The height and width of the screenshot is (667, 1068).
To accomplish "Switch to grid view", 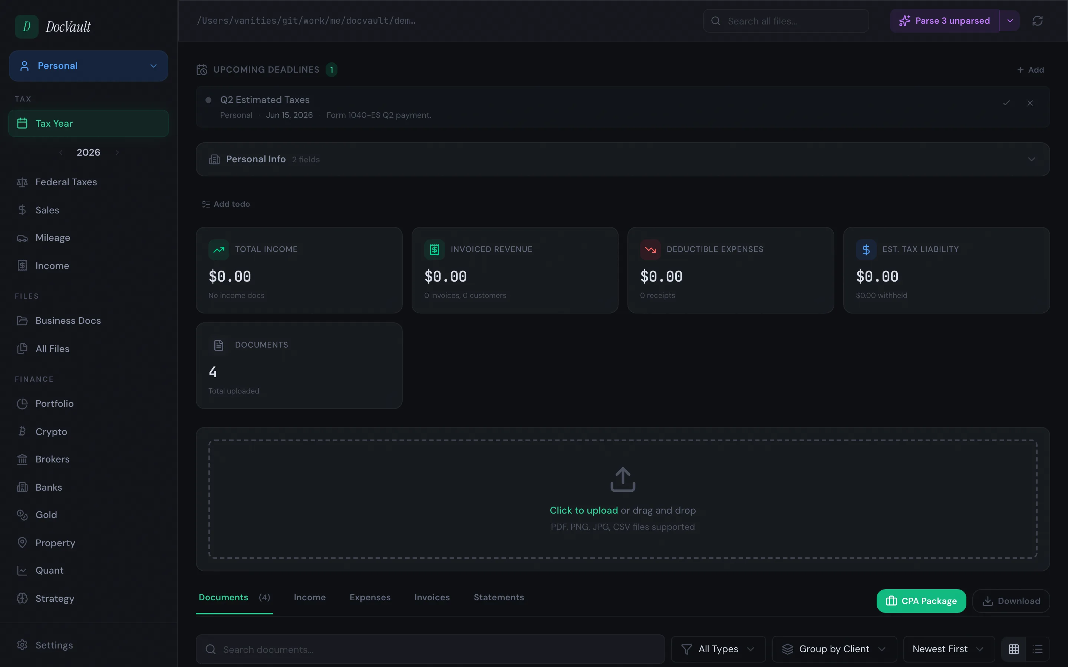I will pos(1014,649).
